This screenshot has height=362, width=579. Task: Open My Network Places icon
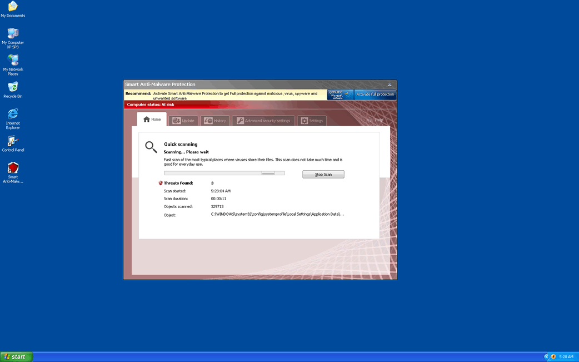[x=13, y=60]
